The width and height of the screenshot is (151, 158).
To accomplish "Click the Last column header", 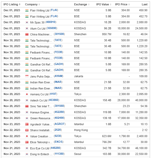I will click(145, 4).
